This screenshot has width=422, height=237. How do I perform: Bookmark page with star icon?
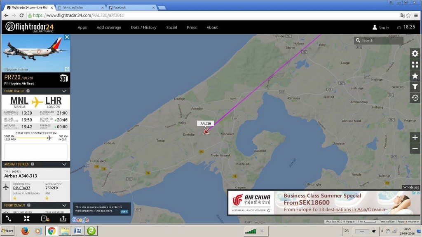[408, 16]
